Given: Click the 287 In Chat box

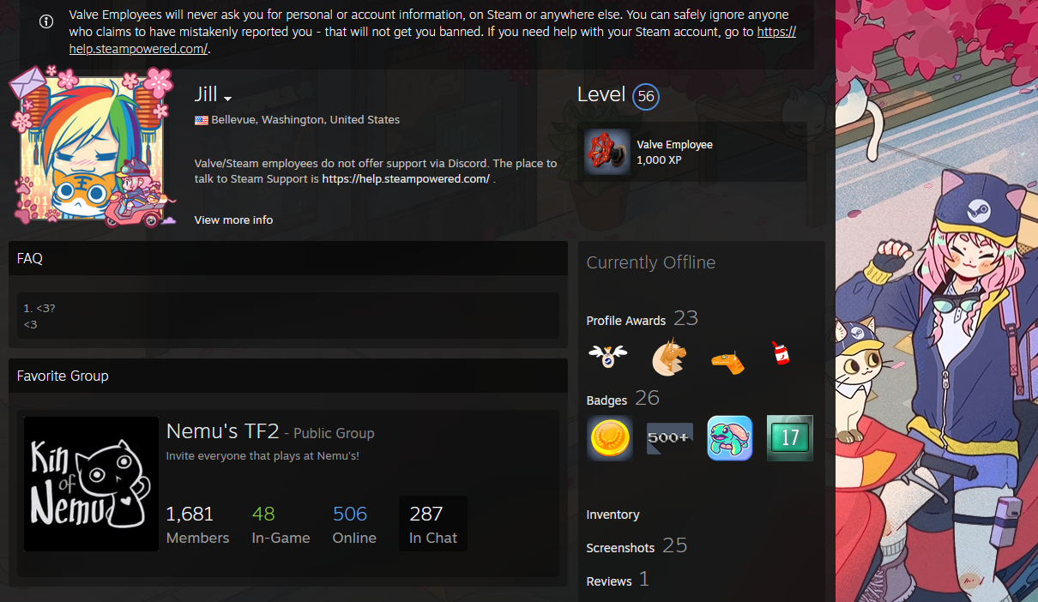Looking at the screenshot, I should pyautogui.click(x=433, y=524).
